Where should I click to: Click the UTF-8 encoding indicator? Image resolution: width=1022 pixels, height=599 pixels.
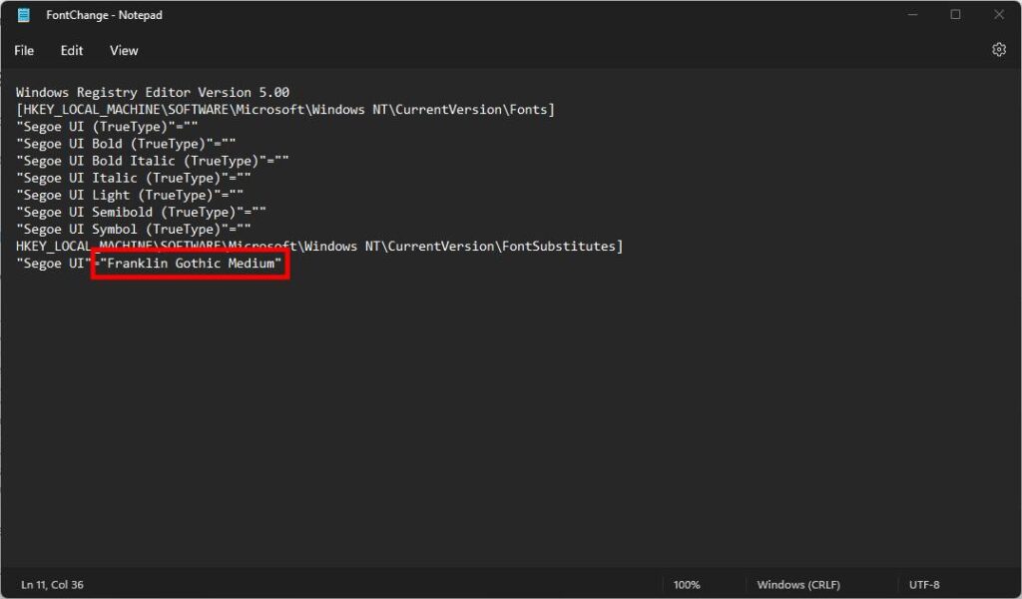coord(923,584)
